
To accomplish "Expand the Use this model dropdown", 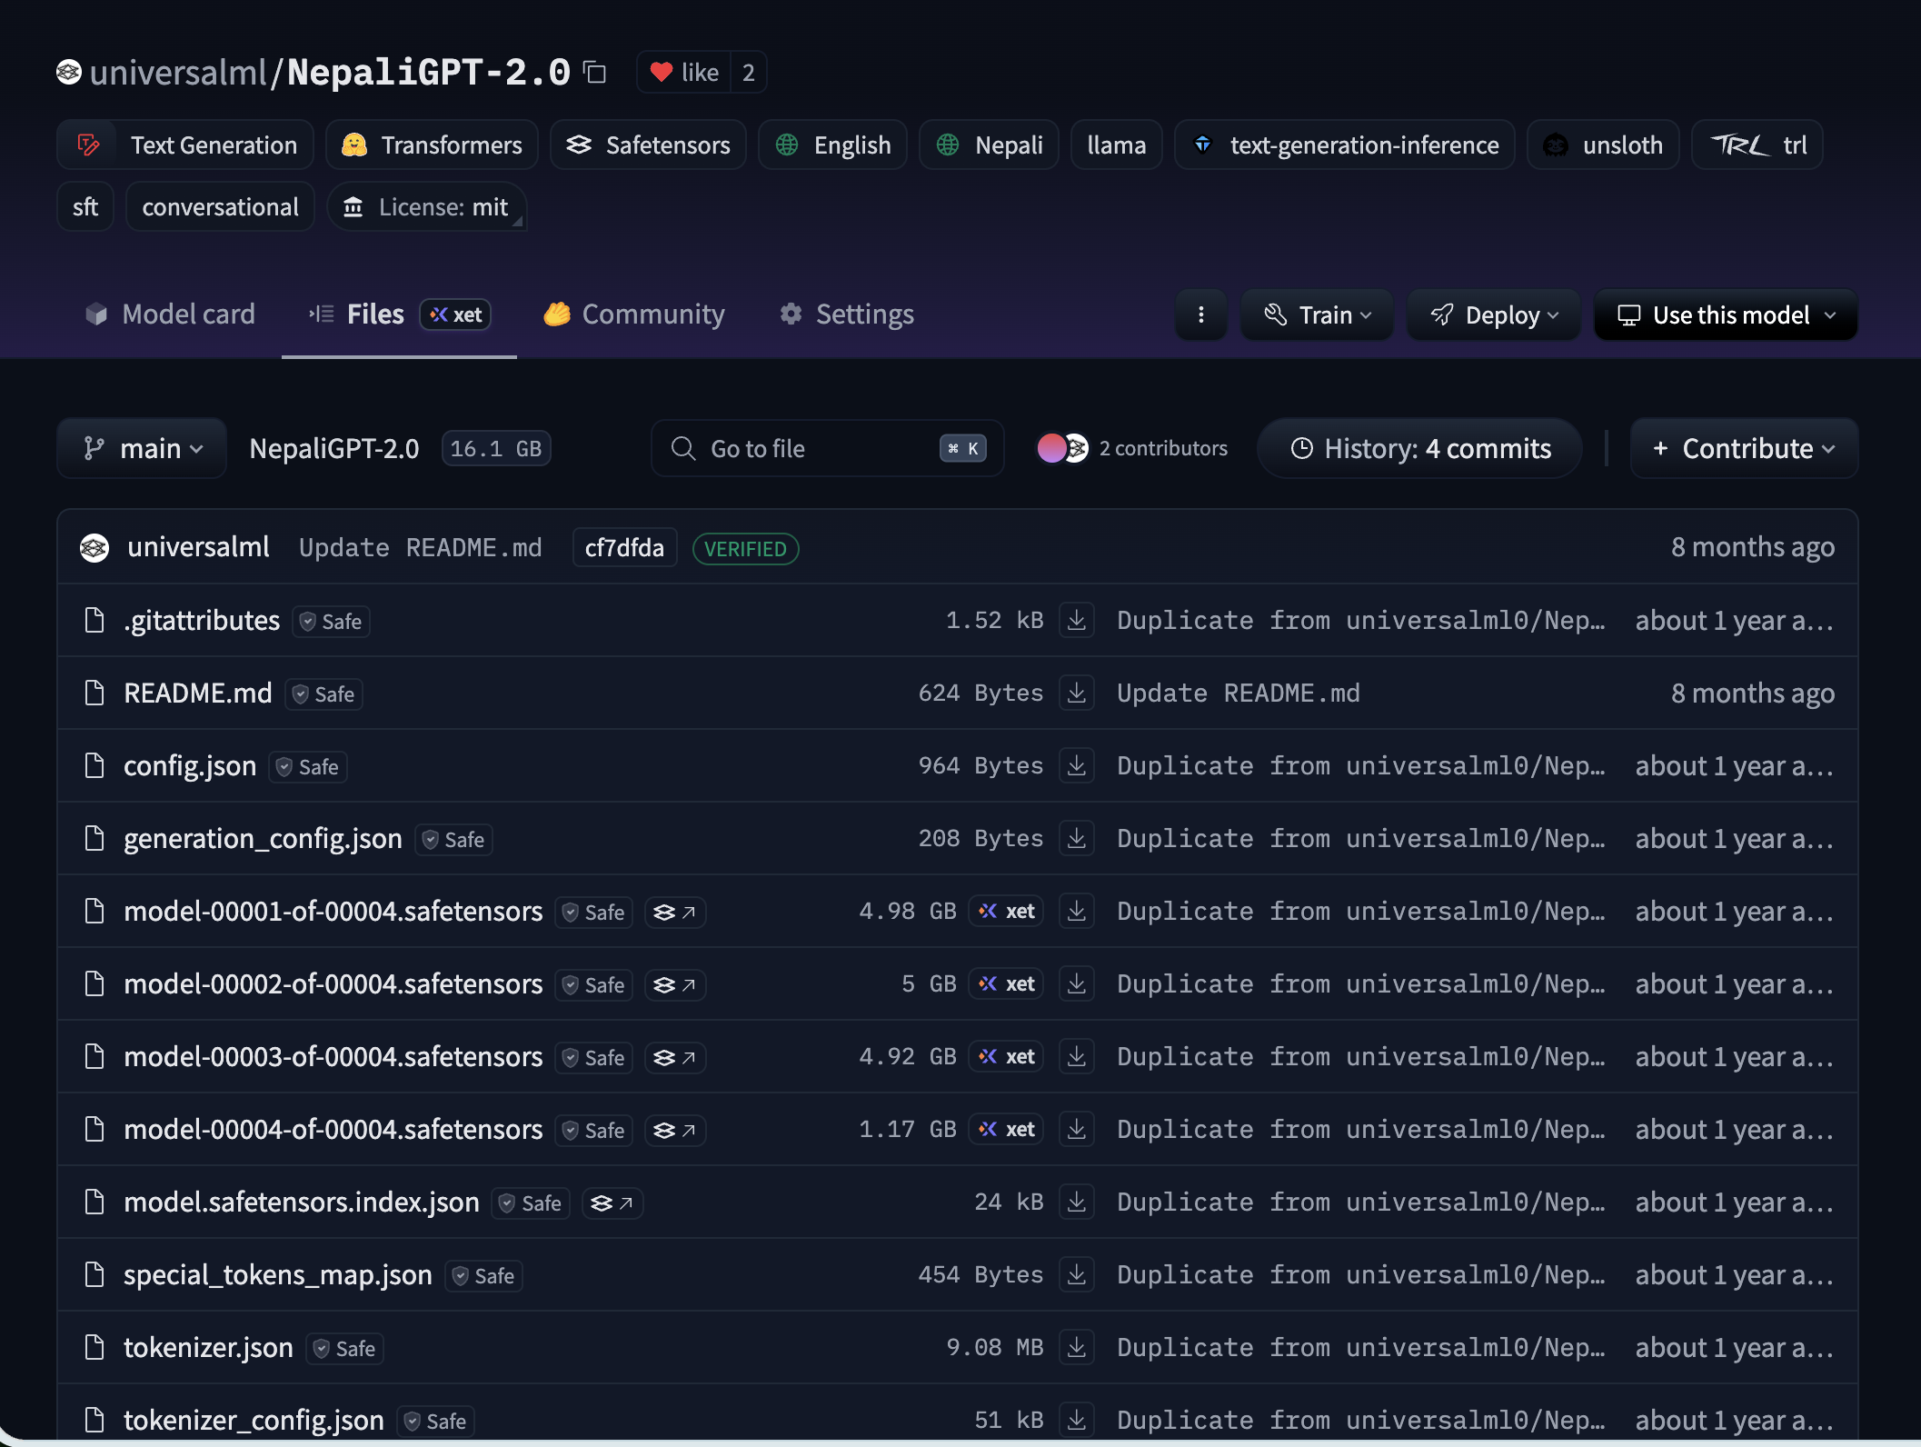I will (1725, 314).
